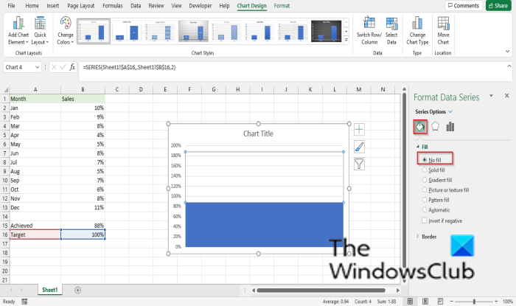Open Fill & Line tab in pane
This screenshot has height=306, width=516.
pos(420,127)
